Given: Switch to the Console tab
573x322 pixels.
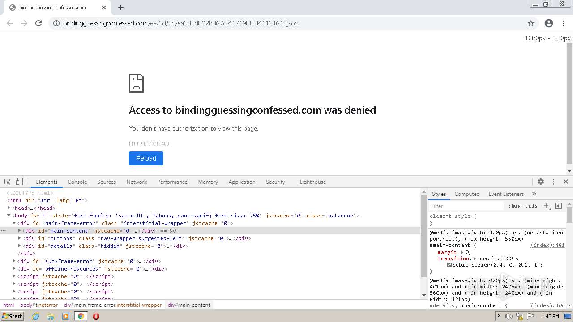Looking at the screenshot, I should (x=77, y=182).
